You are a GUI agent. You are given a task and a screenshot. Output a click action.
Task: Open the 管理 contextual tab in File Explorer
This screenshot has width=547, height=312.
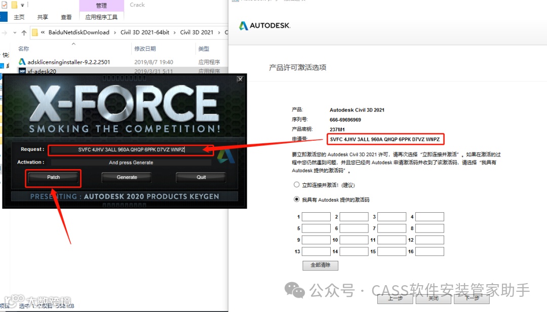(101, 6)
